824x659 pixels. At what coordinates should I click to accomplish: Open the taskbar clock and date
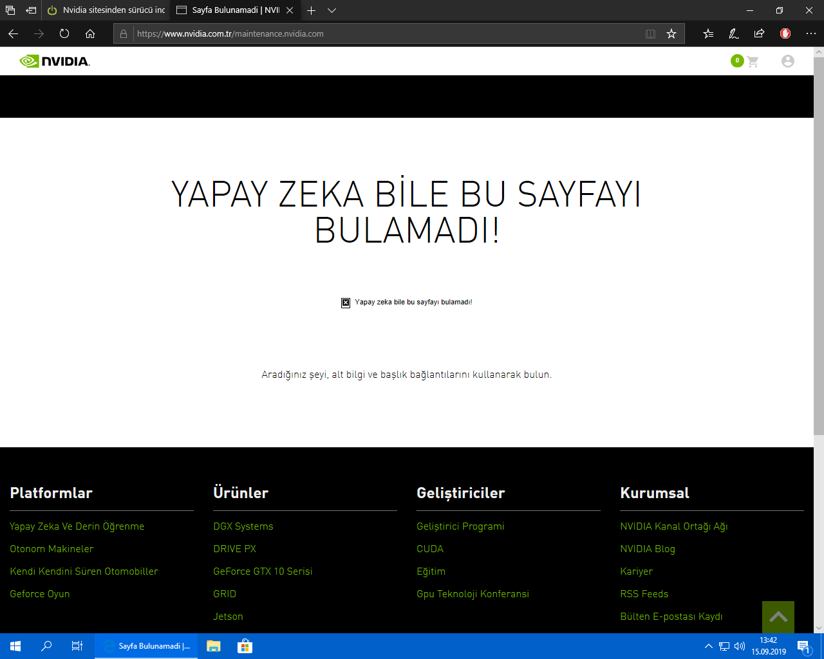tap(769, 646)
